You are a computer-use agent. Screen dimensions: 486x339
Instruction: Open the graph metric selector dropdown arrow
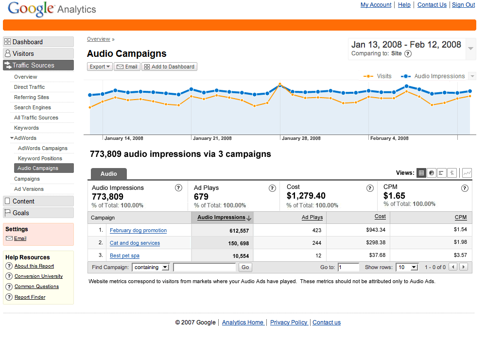(x=472, y=76)
